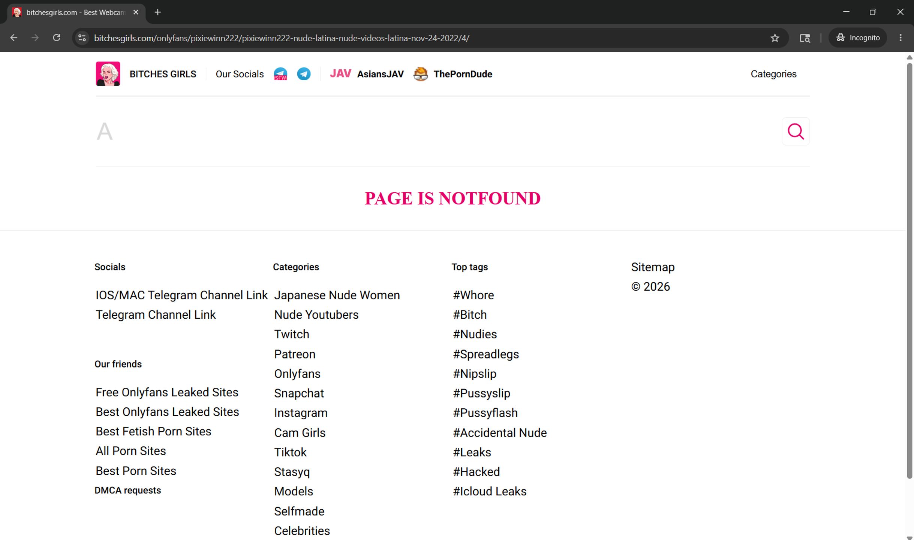Select Patreon category in footer
914x540 pixels.
295,354
